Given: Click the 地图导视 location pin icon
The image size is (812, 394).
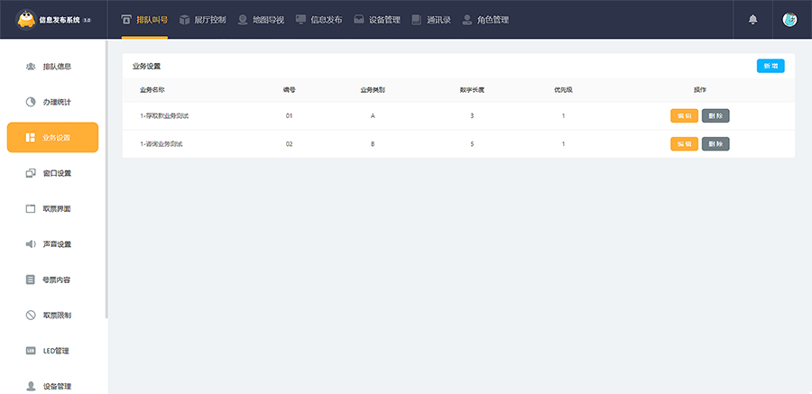Looking at the screenshot, I should coord(243,20).
